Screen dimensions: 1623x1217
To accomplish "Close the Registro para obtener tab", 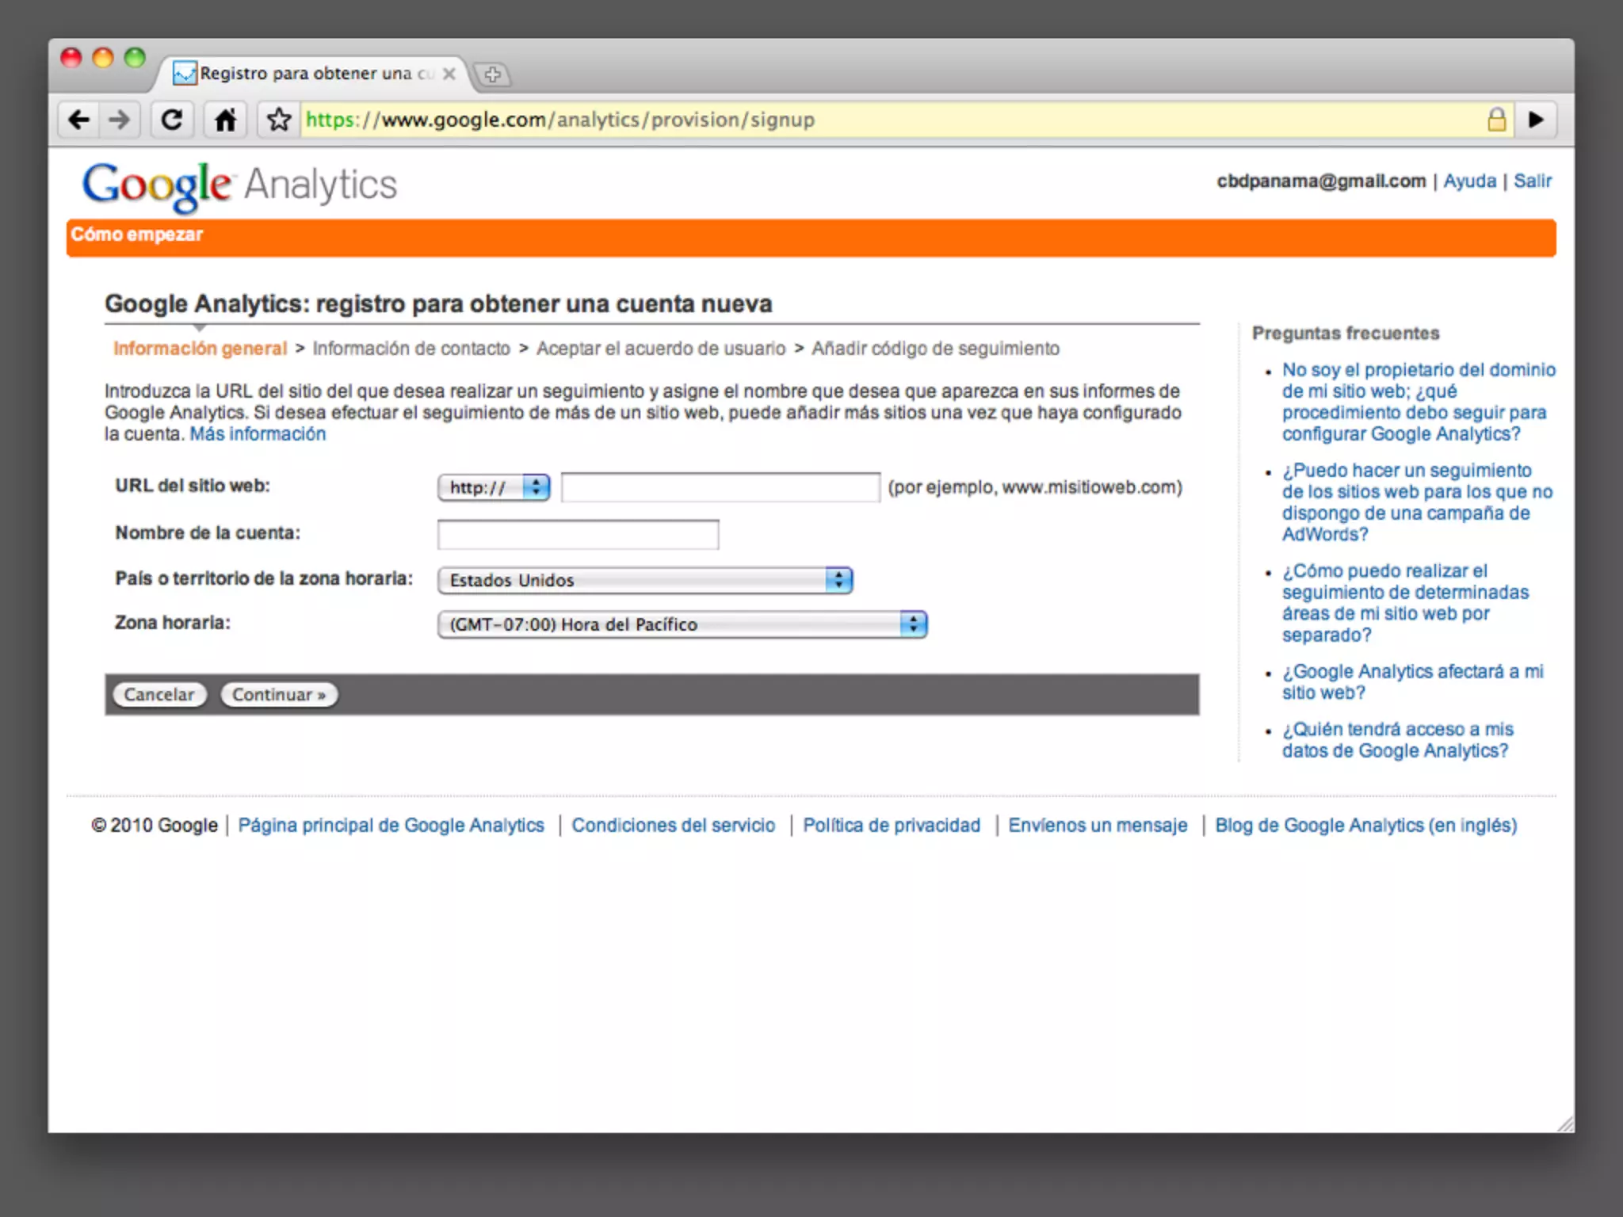I will pos(449,74).
